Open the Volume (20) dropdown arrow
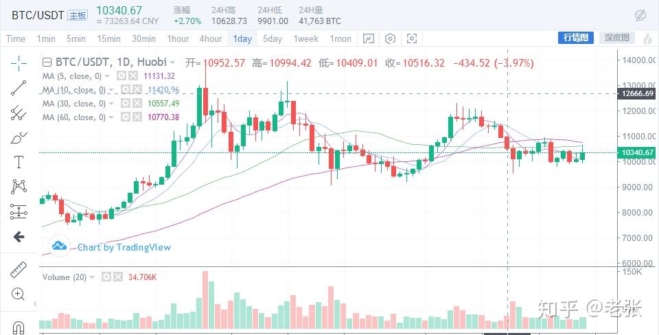659x335 pixels. click(93, 277)
